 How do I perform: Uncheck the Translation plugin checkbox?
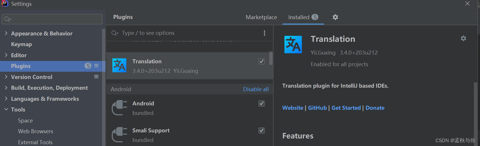[x=262, y=61]
